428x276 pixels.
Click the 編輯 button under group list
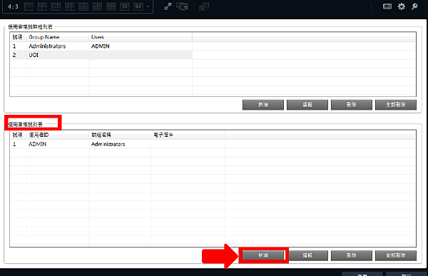(x=307, y=105)
